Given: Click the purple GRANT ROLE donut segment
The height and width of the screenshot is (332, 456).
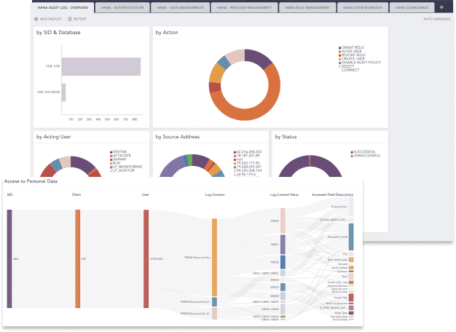Looking at the screenshot, I should pos(257,58).
